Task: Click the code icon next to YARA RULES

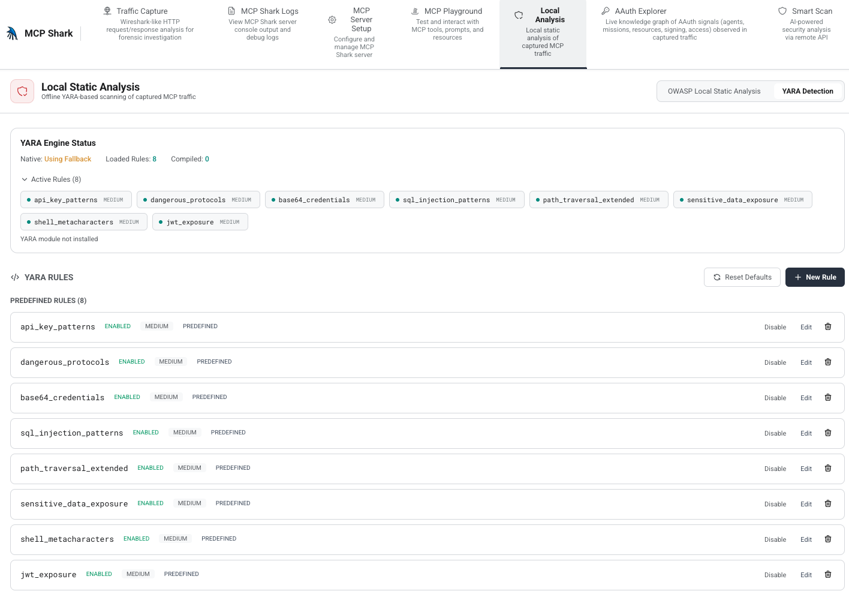Action: [14, 277]
